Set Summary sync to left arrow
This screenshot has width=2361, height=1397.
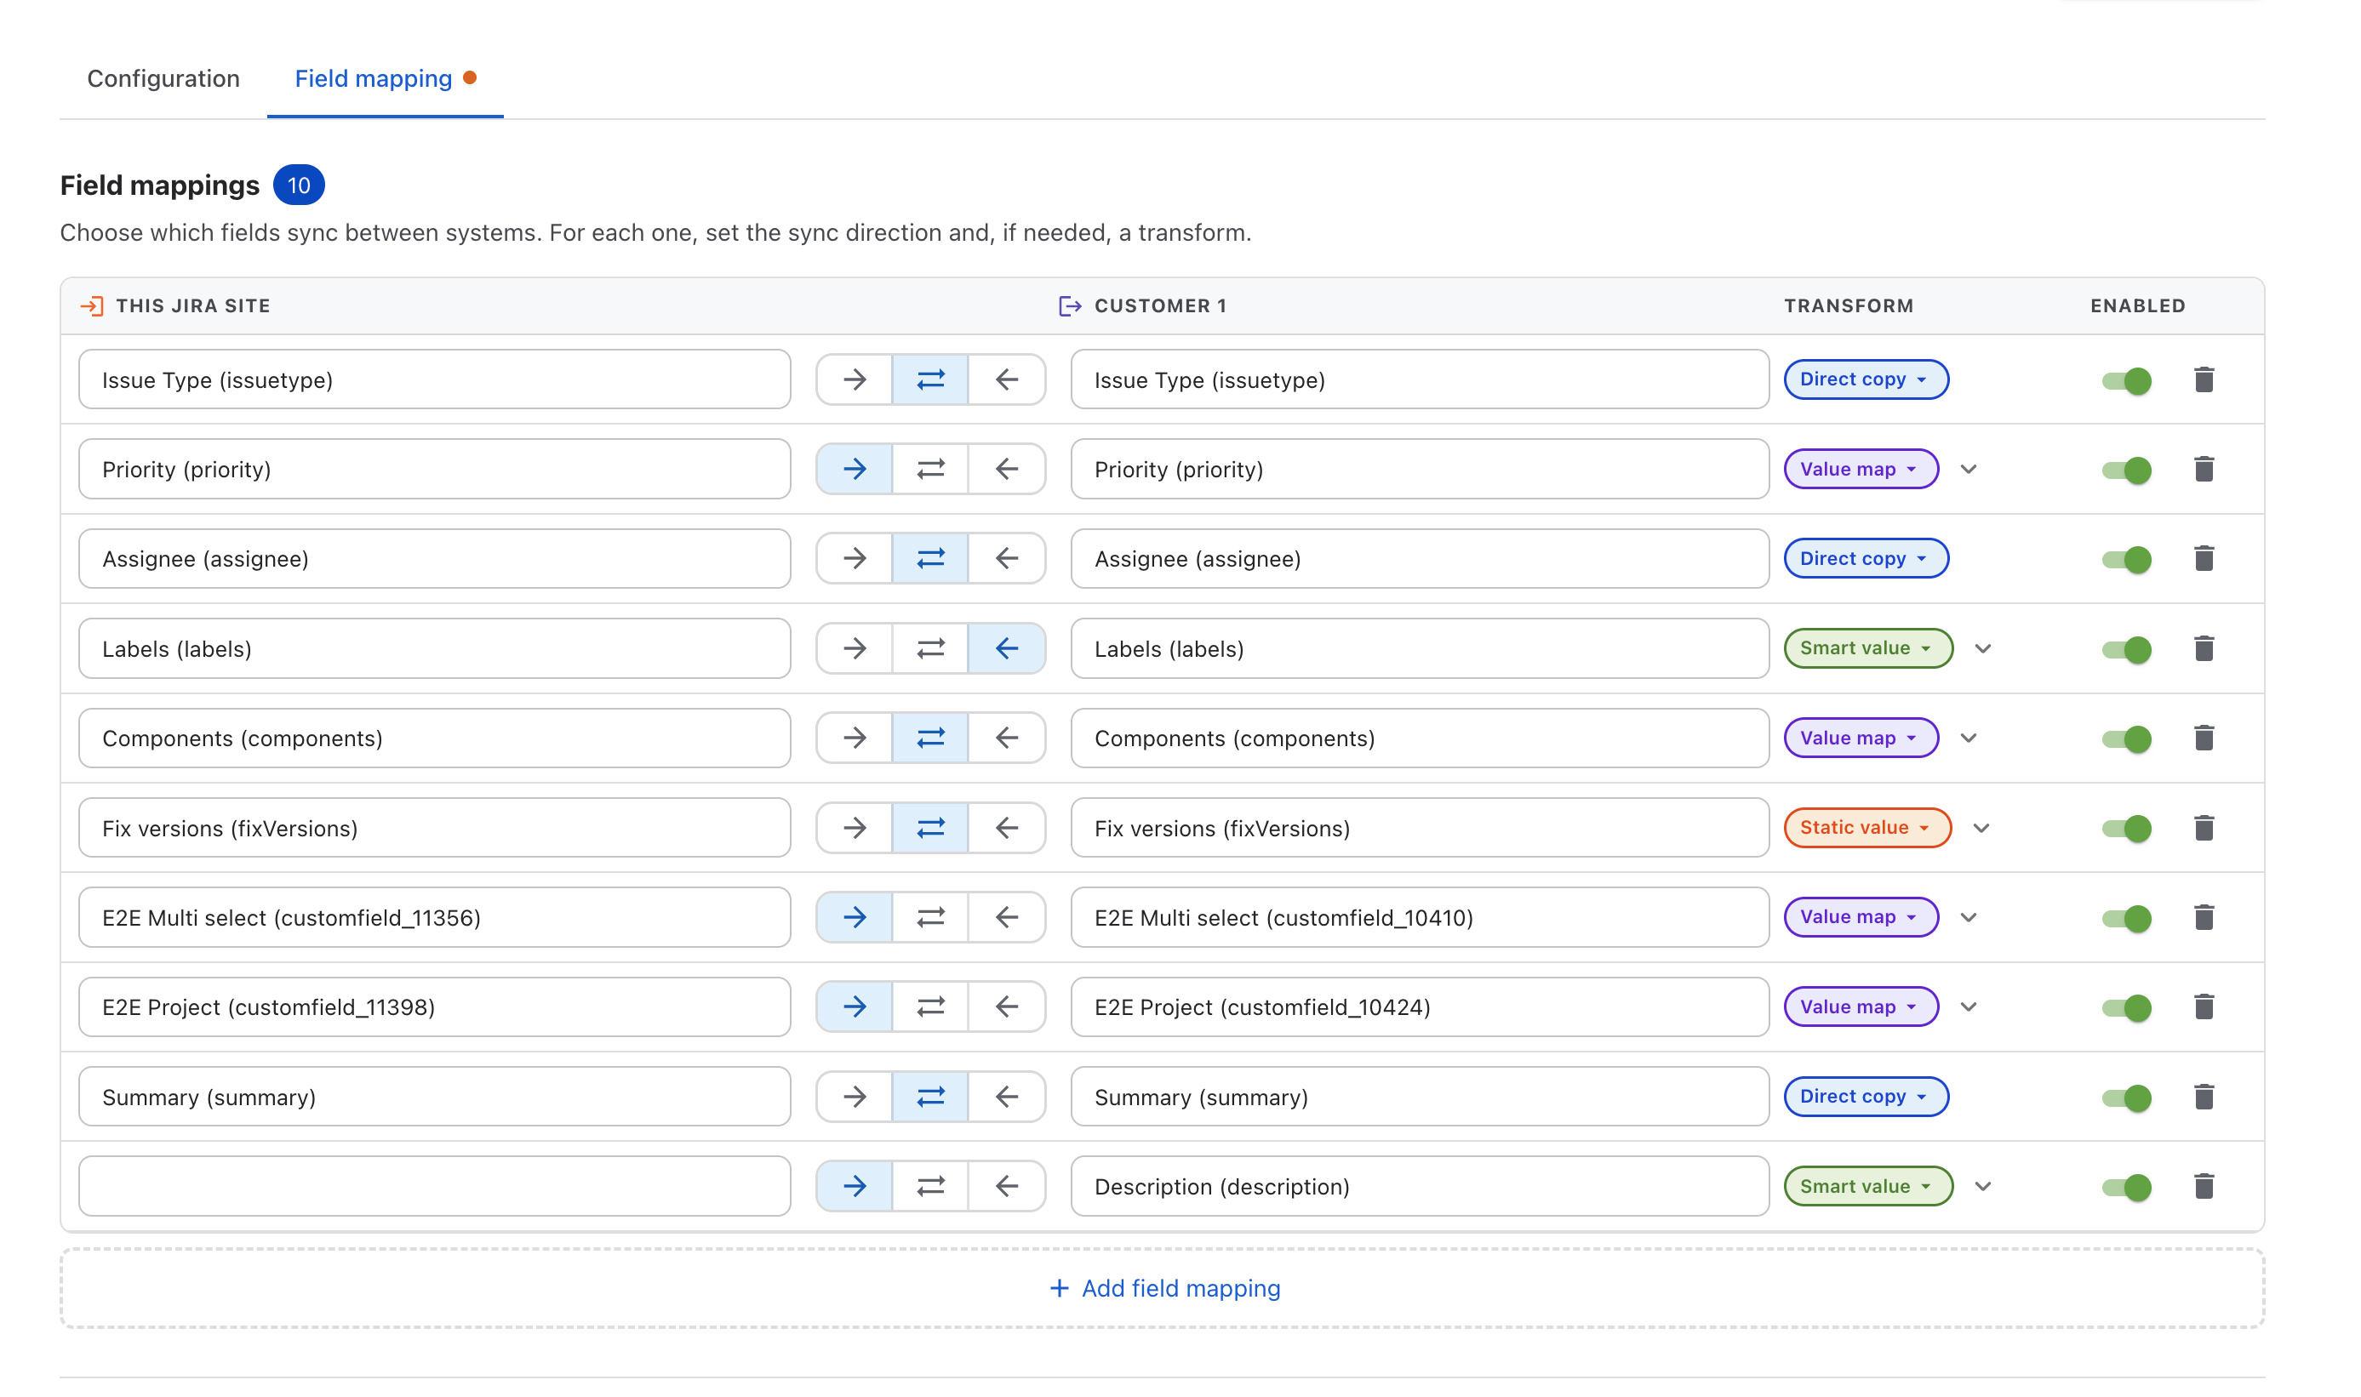pyautogui.click(x=1006, y=1097)
